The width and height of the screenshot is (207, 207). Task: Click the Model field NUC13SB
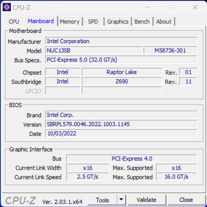coord(94,50)
